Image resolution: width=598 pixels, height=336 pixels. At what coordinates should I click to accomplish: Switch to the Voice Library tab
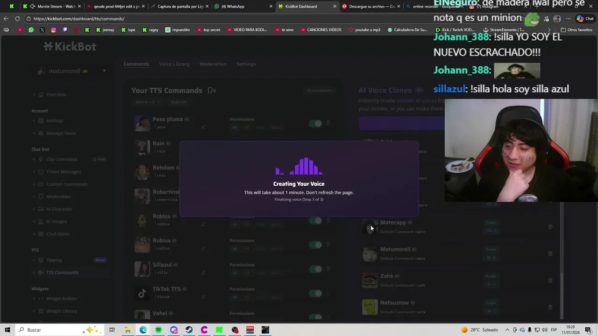pyautogui.click(x=174, y=64)
